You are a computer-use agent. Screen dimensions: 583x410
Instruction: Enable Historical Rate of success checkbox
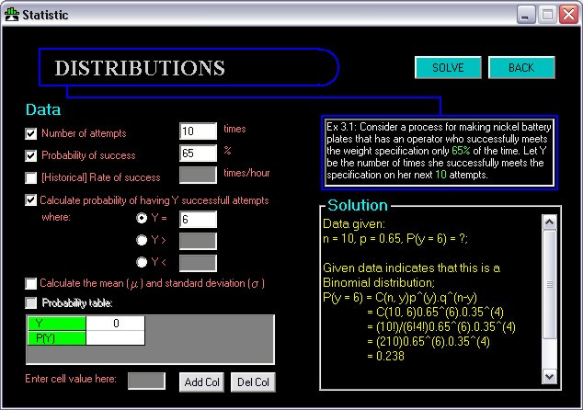[31, 177]
